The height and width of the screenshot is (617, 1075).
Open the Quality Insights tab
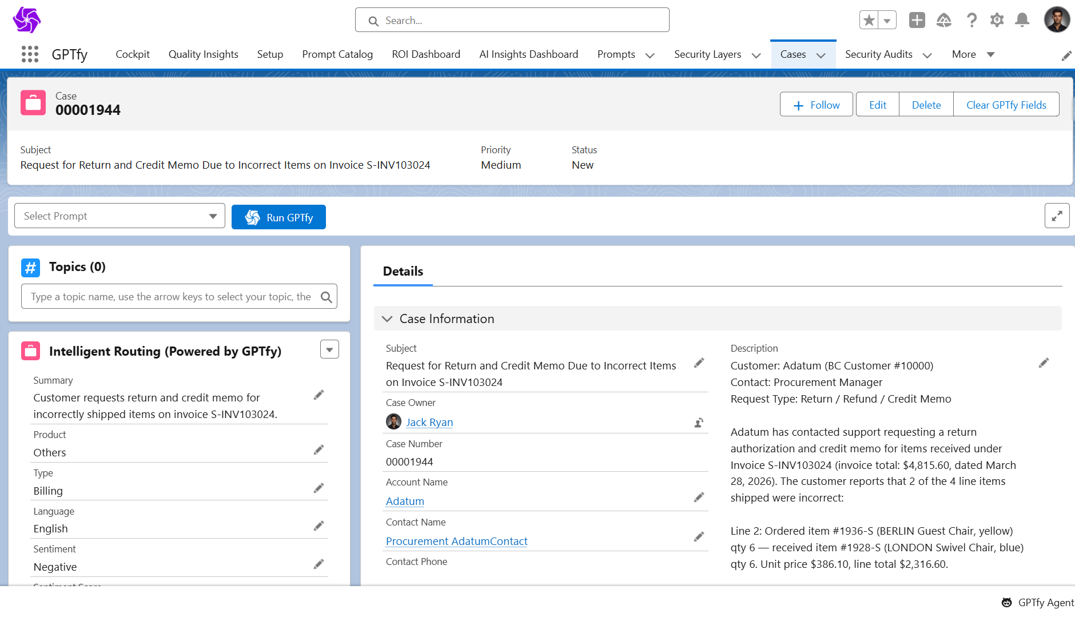[203, 54]
